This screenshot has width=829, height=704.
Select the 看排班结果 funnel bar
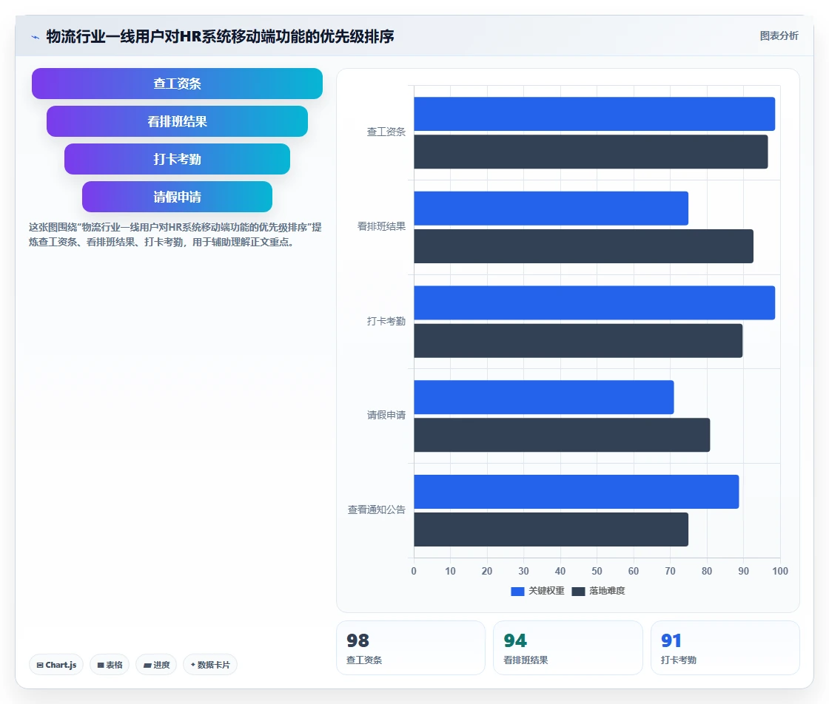click(x=177, y=121)
